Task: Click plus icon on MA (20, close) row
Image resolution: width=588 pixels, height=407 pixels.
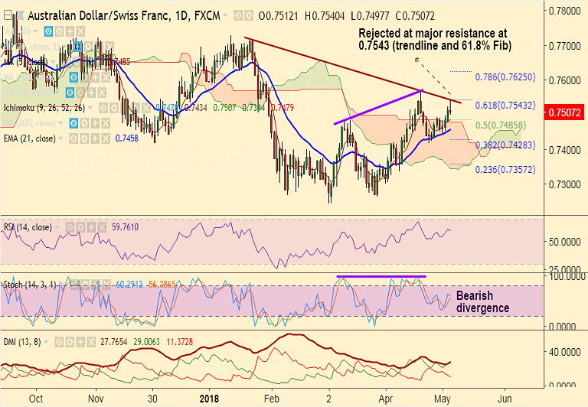Action: 92,93
